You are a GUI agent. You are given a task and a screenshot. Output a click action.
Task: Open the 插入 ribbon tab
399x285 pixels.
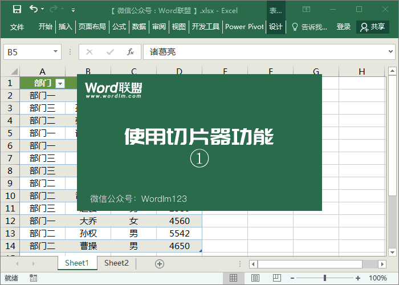[x=66, y=27]
